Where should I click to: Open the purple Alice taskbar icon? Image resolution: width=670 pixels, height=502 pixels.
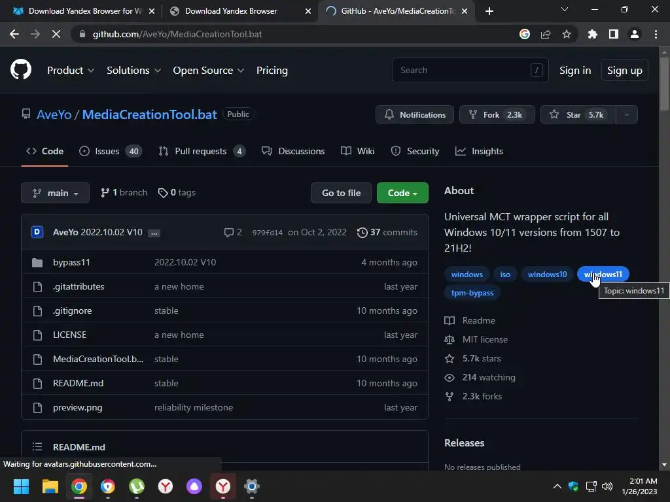[194, 486]
